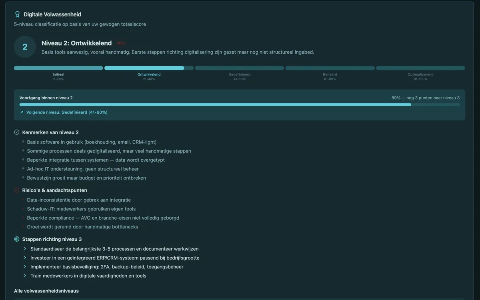
Task: Click the Digitale Volwassenheid heading
Action: click(52, 14)
